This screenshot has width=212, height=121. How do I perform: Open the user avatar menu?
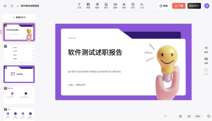[207, 6]
